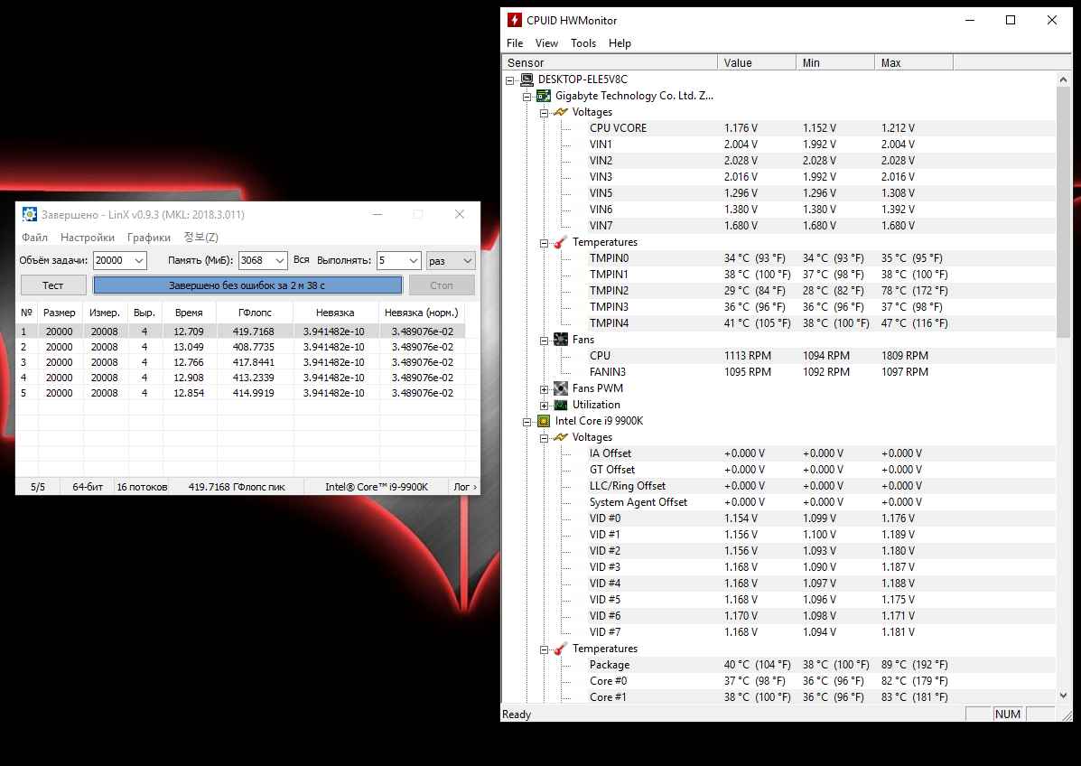The height and width of the screenshot is (766, 1081).
Task: Open the HWMonitor Help menu
Action: (x=620, y=42)
